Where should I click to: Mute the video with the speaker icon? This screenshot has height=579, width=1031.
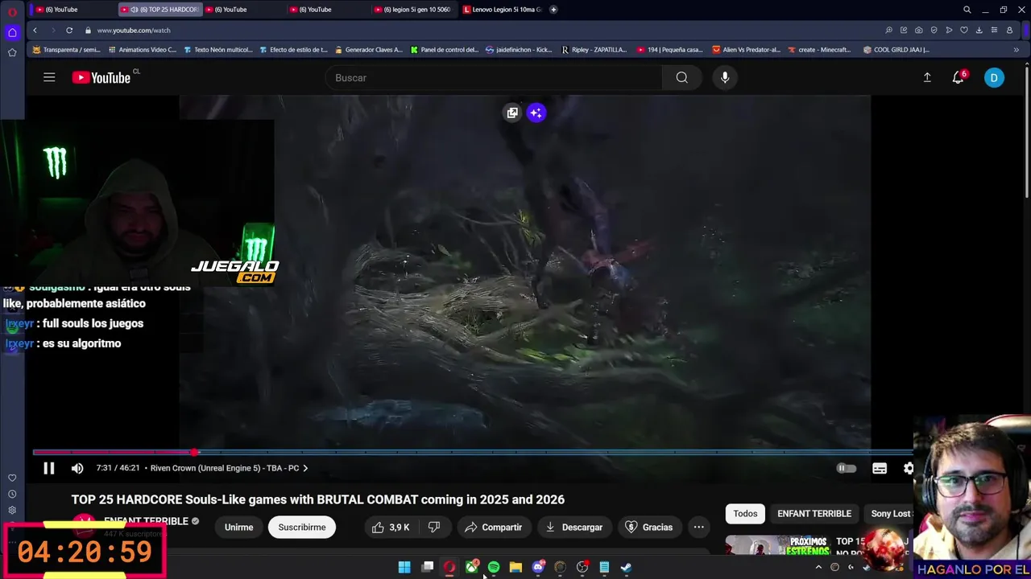point(77,468)
